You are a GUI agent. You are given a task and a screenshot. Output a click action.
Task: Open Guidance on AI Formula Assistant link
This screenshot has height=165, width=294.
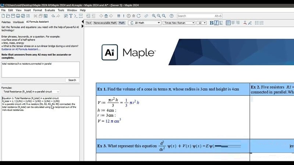point(21,49)
